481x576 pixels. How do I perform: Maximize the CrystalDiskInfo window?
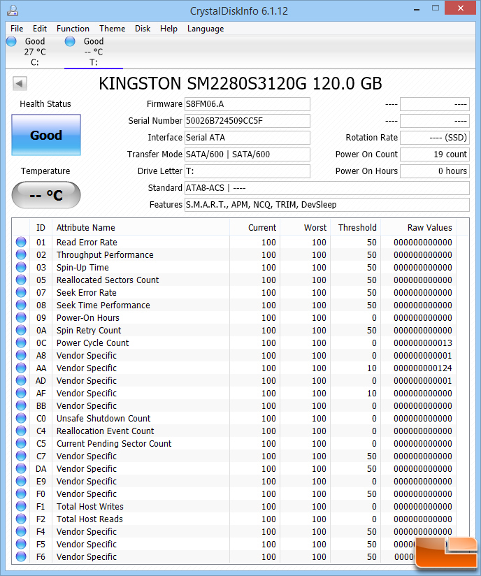(x=436, y=8)
